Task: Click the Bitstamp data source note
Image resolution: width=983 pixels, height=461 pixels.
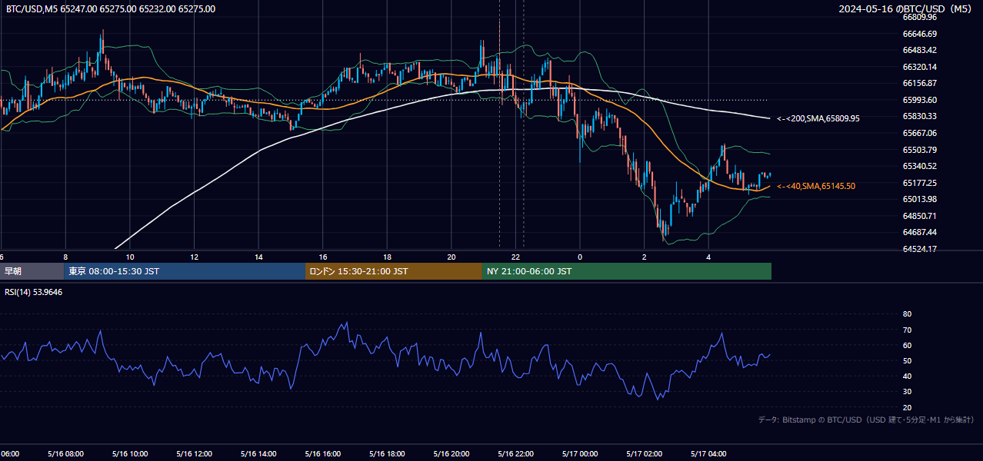Action: pos(866,420)
